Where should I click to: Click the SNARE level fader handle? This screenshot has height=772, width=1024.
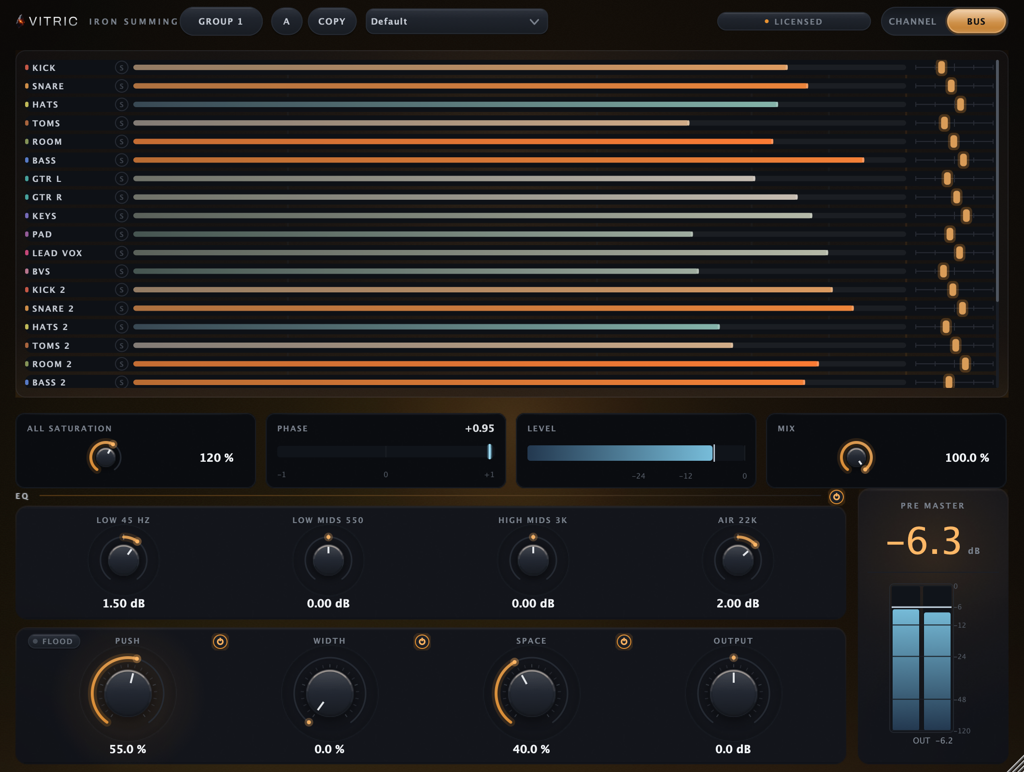[951, 86]
